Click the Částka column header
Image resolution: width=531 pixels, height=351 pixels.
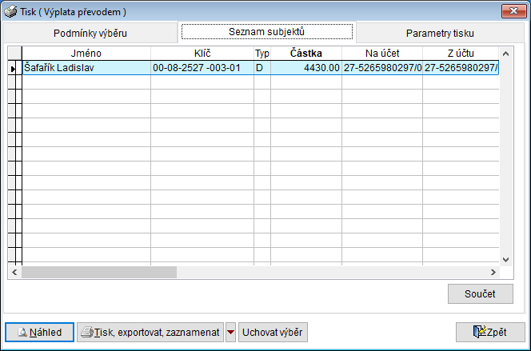(305, 53)
